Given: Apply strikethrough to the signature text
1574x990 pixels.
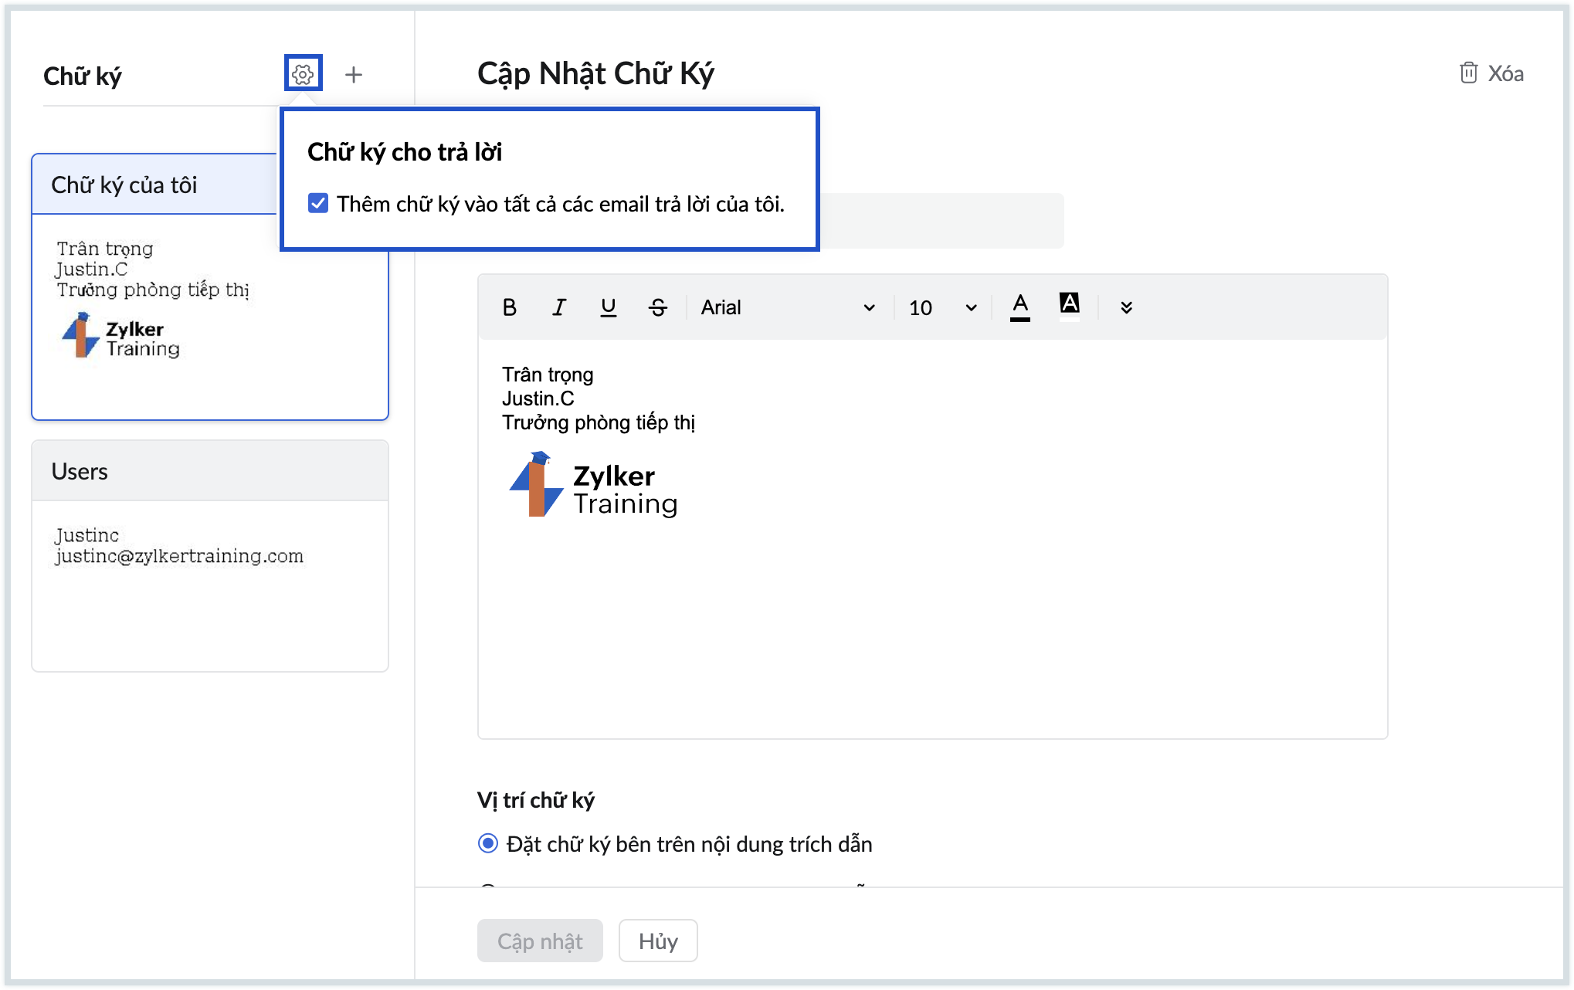Looking at the screenshot, I should 658,307.
